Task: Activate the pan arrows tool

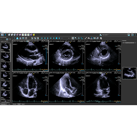Action: [79, 38]
